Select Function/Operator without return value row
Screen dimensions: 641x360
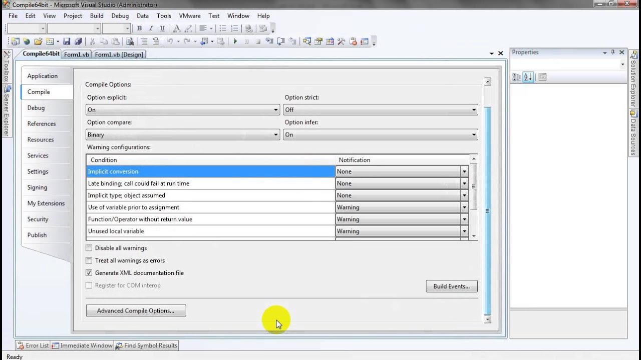pyautogui.click(x=210, y=219)
